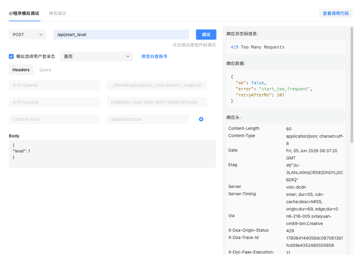Click the Content-Length response header row
The width and height of the screenshot is (354, 262).
pos(286,128)
